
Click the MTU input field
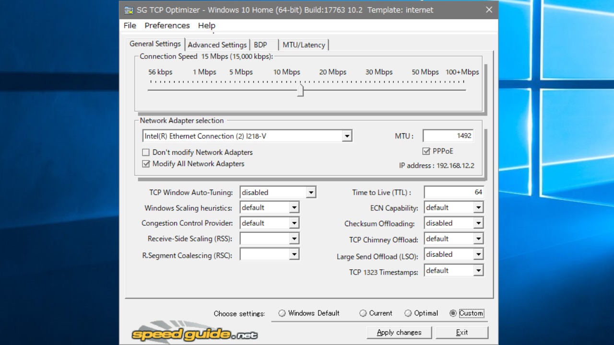[x=449, y=136]
